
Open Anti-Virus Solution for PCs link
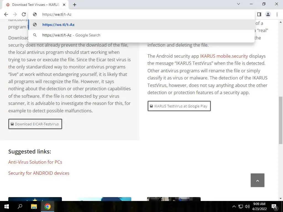pos(35,162)
